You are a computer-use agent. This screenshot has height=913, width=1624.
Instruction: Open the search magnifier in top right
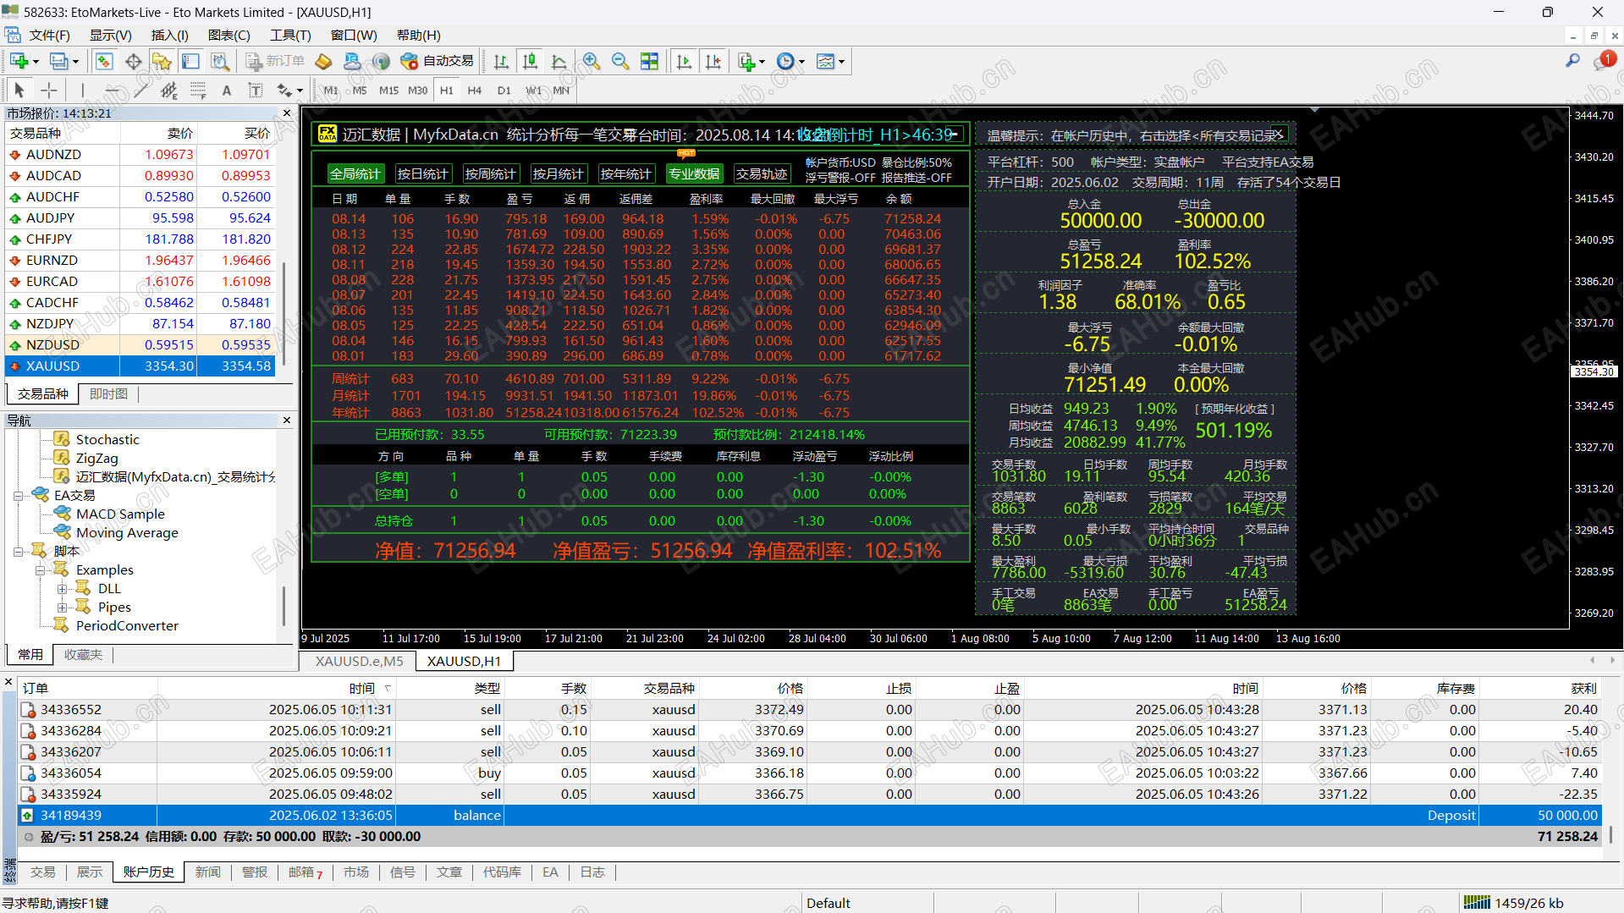[1572, 61]
